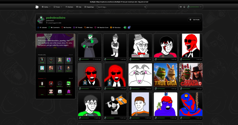
Task: Click the green star badge
Action: pos(125,27)
